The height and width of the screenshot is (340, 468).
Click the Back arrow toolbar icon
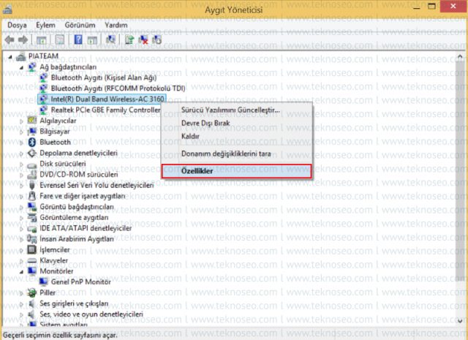coord(10,39)
